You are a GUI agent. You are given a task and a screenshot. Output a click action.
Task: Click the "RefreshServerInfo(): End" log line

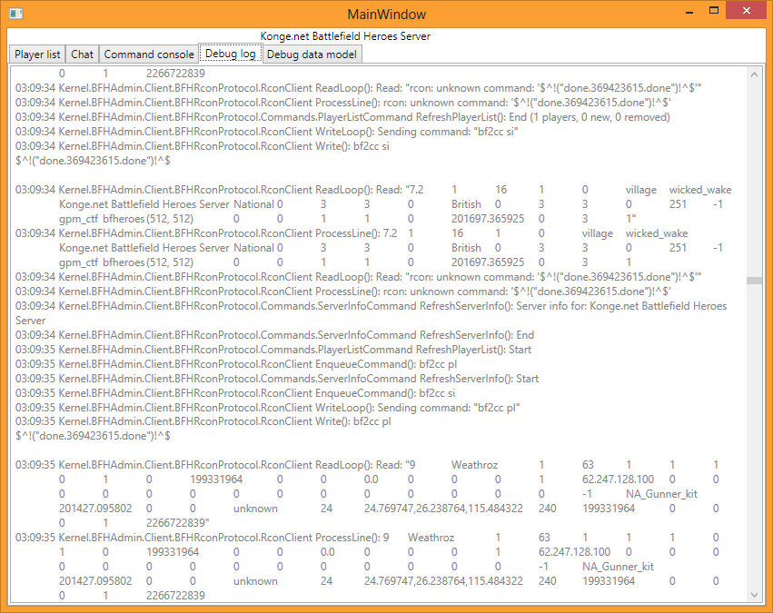(274, 335)
